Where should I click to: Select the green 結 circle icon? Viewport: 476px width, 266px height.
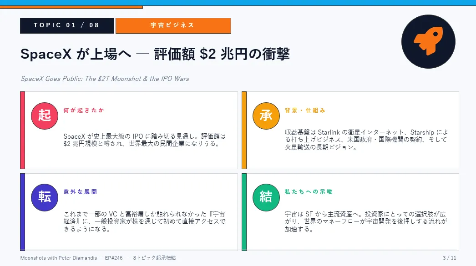266,197
